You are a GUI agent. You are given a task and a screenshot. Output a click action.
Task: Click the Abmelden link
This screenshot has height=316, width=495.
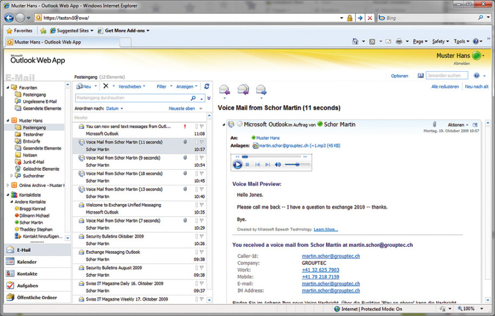click(x=461, y=63)
